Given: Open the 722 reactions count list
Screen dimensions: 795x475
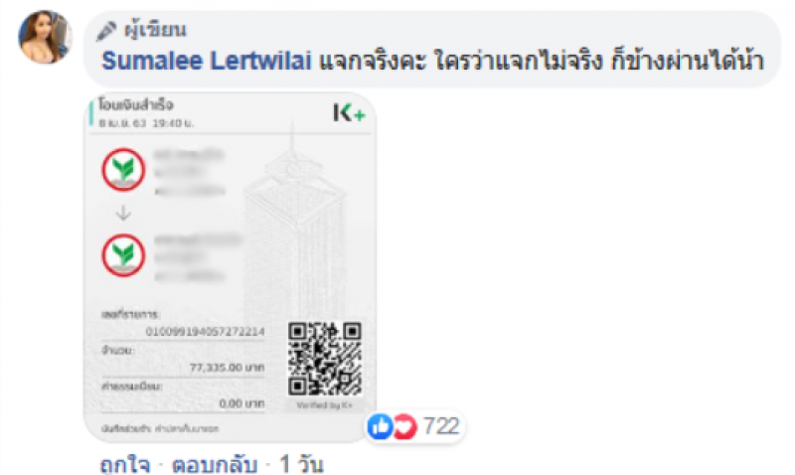Looking at the screenshot, I should [x=441, y=426].
